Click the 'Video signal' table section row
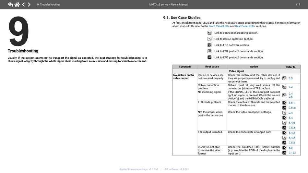Viewport: 308px width, 173px height. click(236, 71)
